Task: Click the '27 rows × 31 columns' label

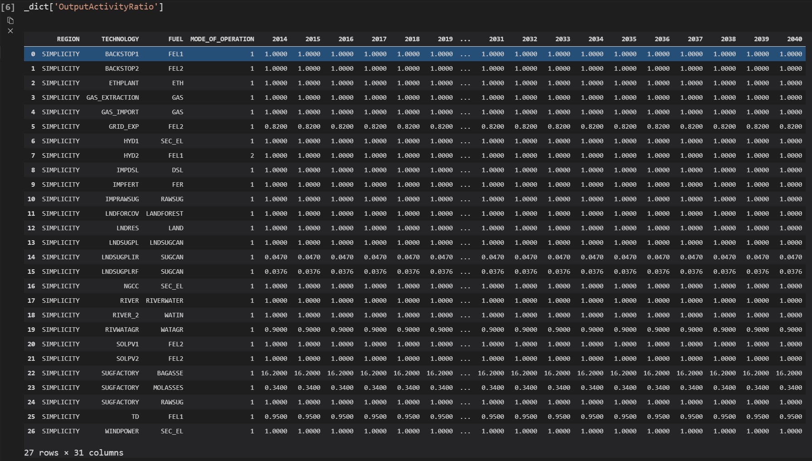Action: tap(73, 452)
